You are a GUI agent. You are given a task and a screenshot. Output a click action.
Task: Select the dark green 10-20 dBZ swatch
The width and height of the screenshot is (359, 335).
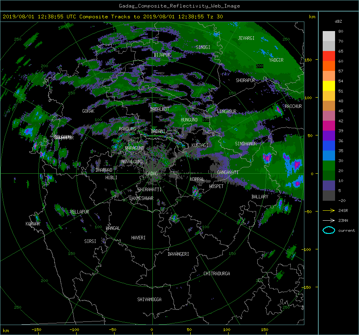[329, 176]
